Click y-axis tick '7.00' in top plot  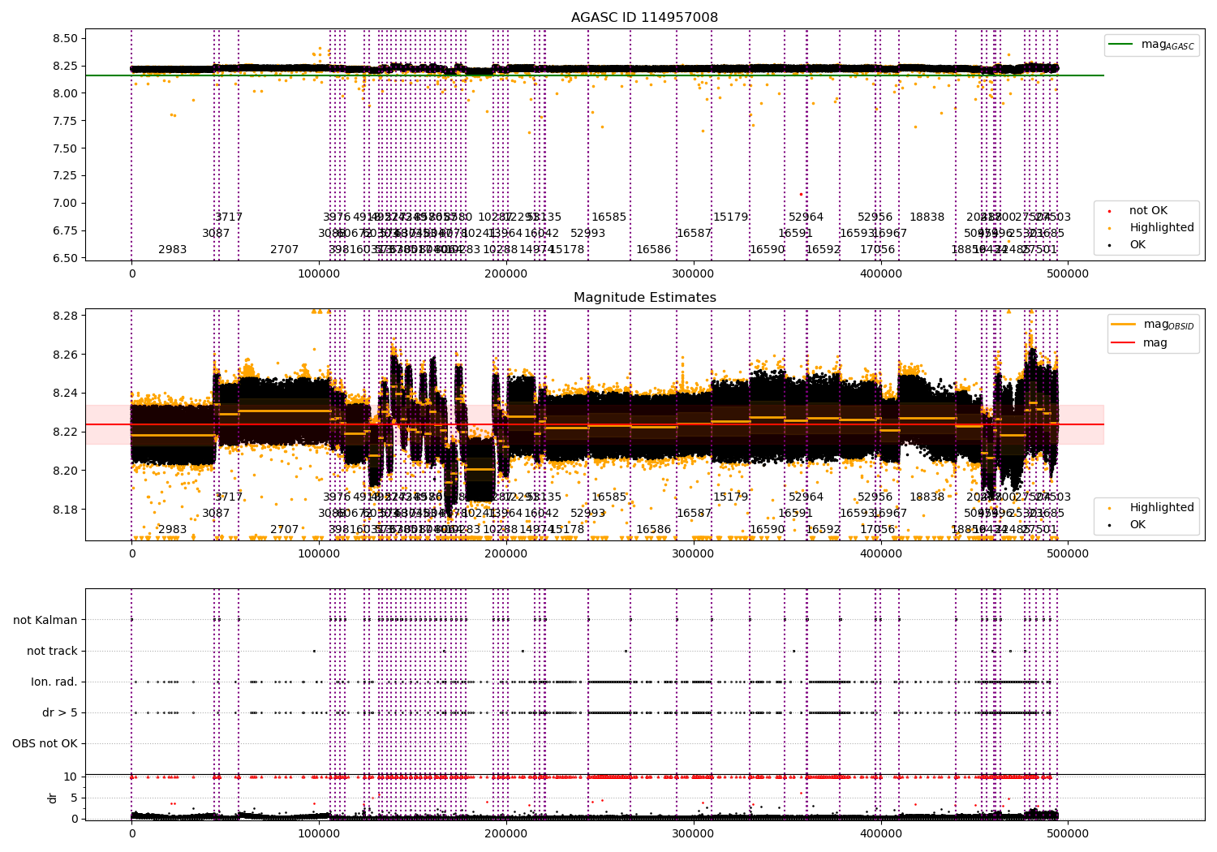coord(65,204)
